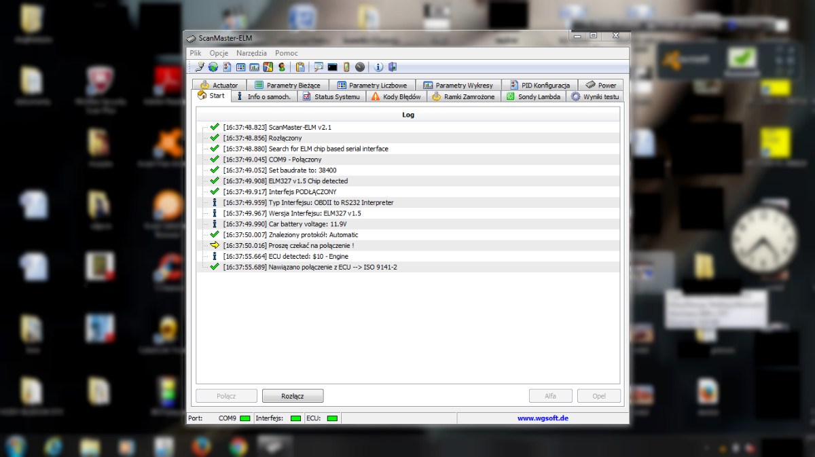Open the clipboard report icon
The image size is (815, 457).
click(x=300, y=67)
